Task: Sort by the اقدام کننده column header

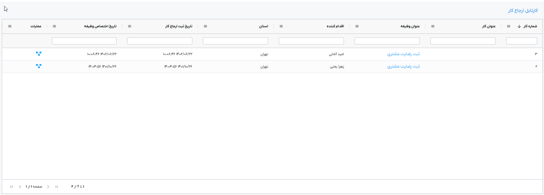Action: point(335,26)
